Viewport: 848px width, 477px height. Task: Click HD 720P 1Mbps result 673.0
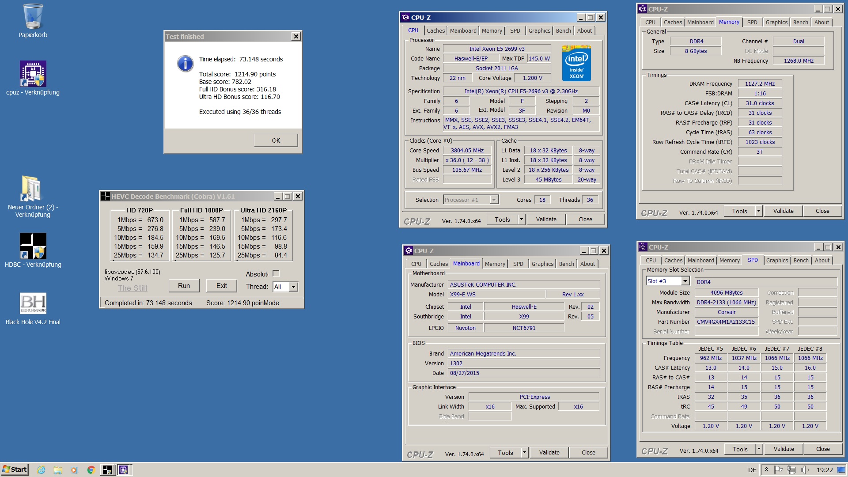point(155,220)
